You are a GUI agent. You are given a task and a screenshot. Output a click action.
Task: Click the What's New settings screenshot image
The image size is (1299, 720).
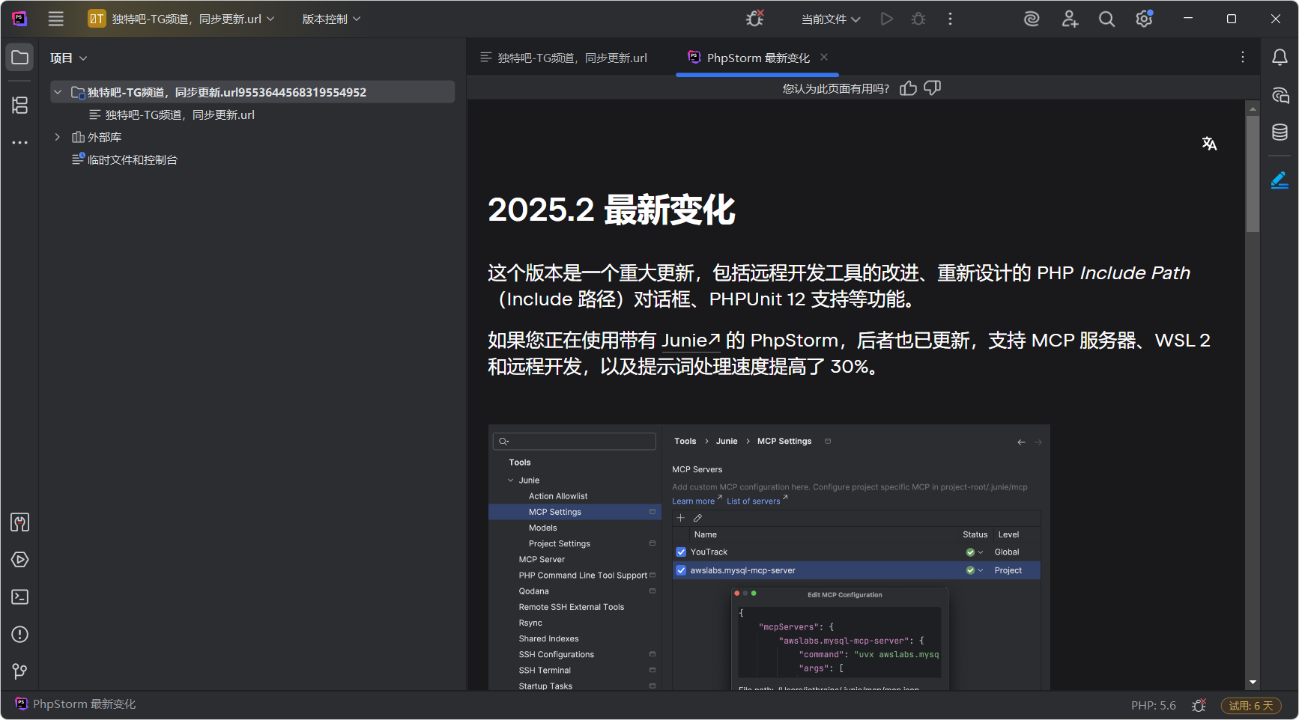coord(769,558)
